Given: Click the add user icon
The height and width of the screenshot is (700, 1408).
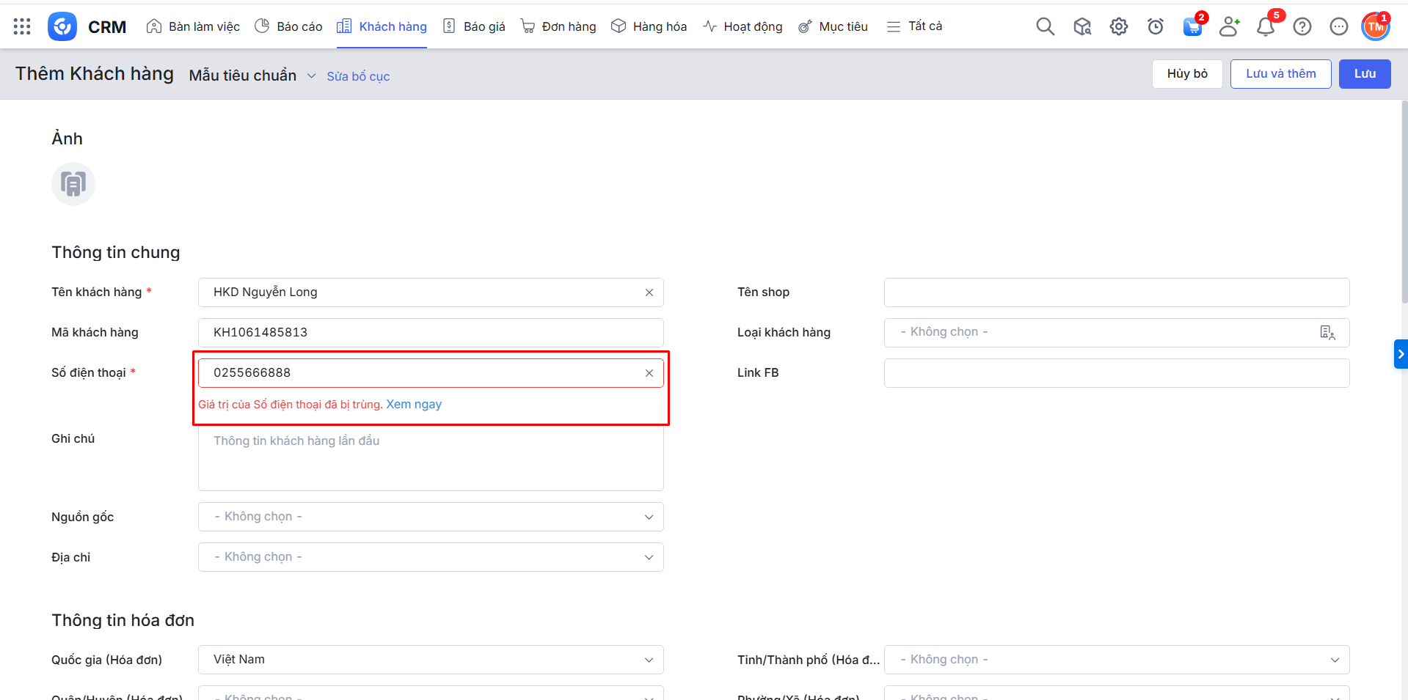Looking at the screenshot, I should [x=1228, y=27].
